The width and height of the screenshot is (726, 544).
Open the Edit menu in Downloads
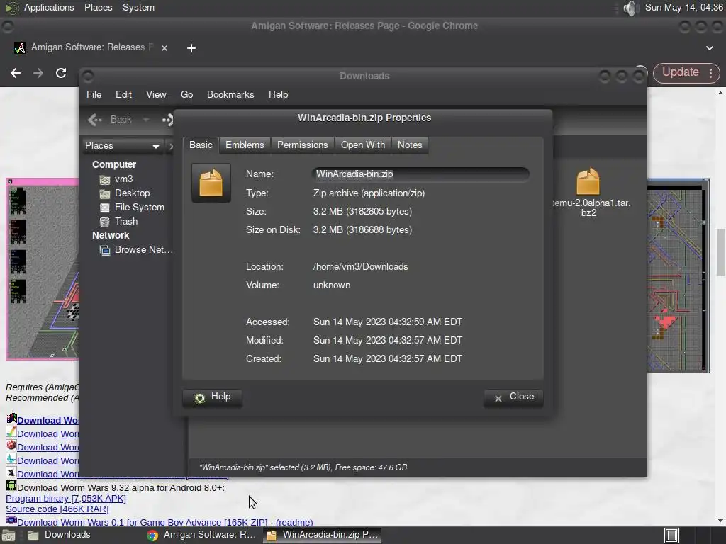[123, 94]
